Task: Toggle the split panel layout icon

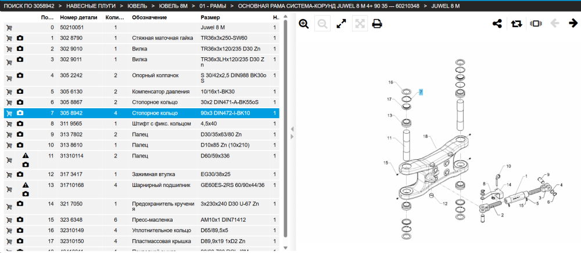Action: (536, 24)
